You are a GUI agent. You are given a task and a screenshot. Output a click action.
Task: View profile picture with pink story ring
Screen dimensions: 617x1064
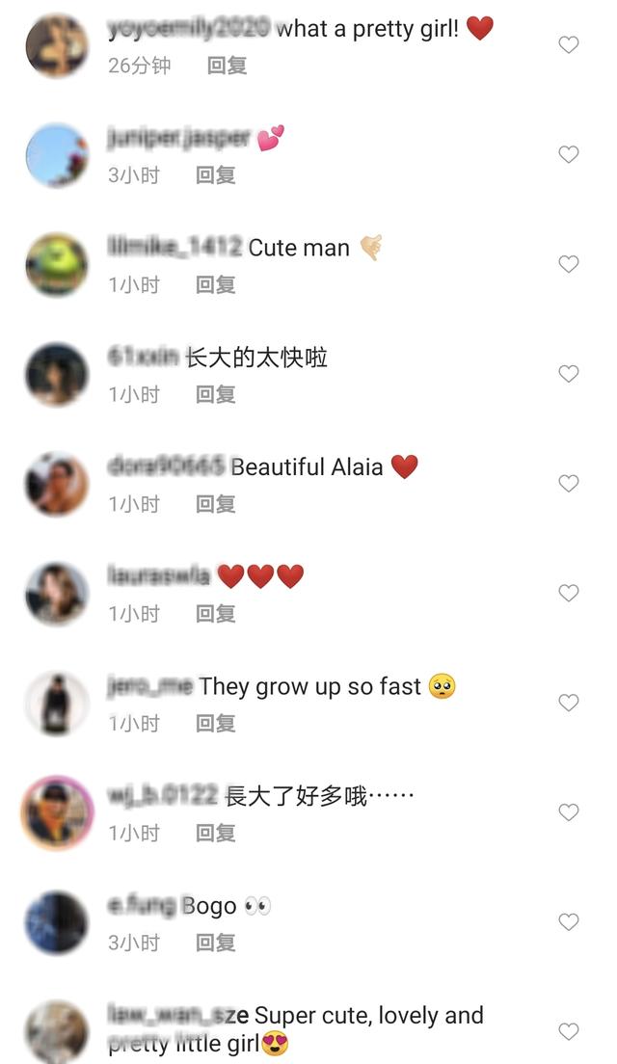[x=57, y=812]
